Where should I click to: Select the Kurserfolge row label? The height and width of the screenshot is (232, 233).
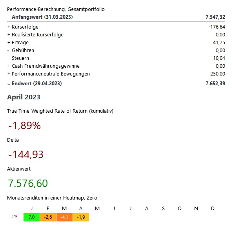(x=25, y=27)
